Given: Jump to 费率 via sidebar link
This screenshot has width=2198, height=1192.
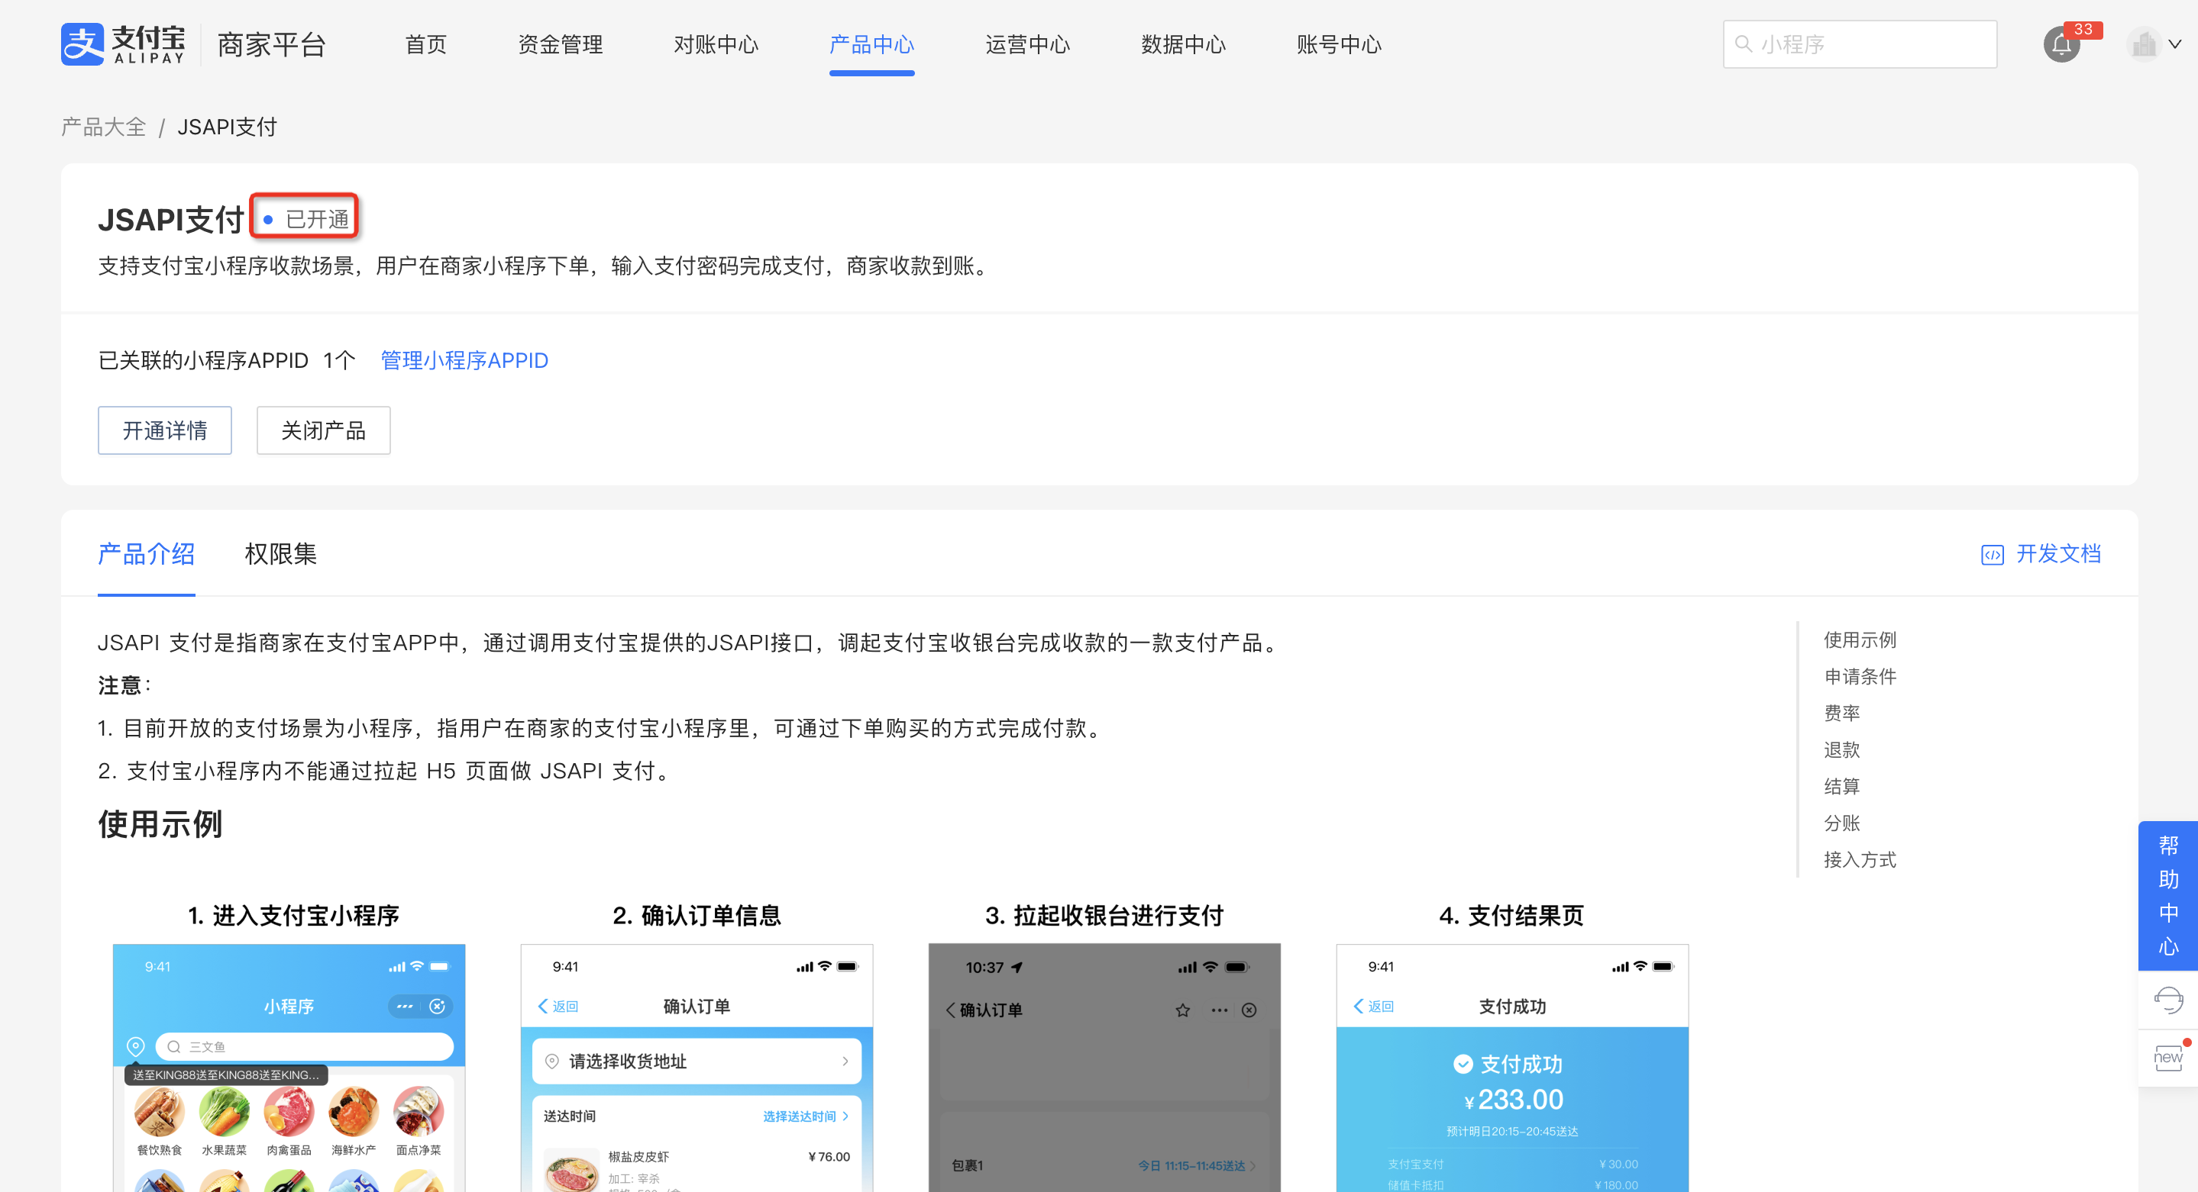Looking at the screenshot, I should pos(1843,713).
